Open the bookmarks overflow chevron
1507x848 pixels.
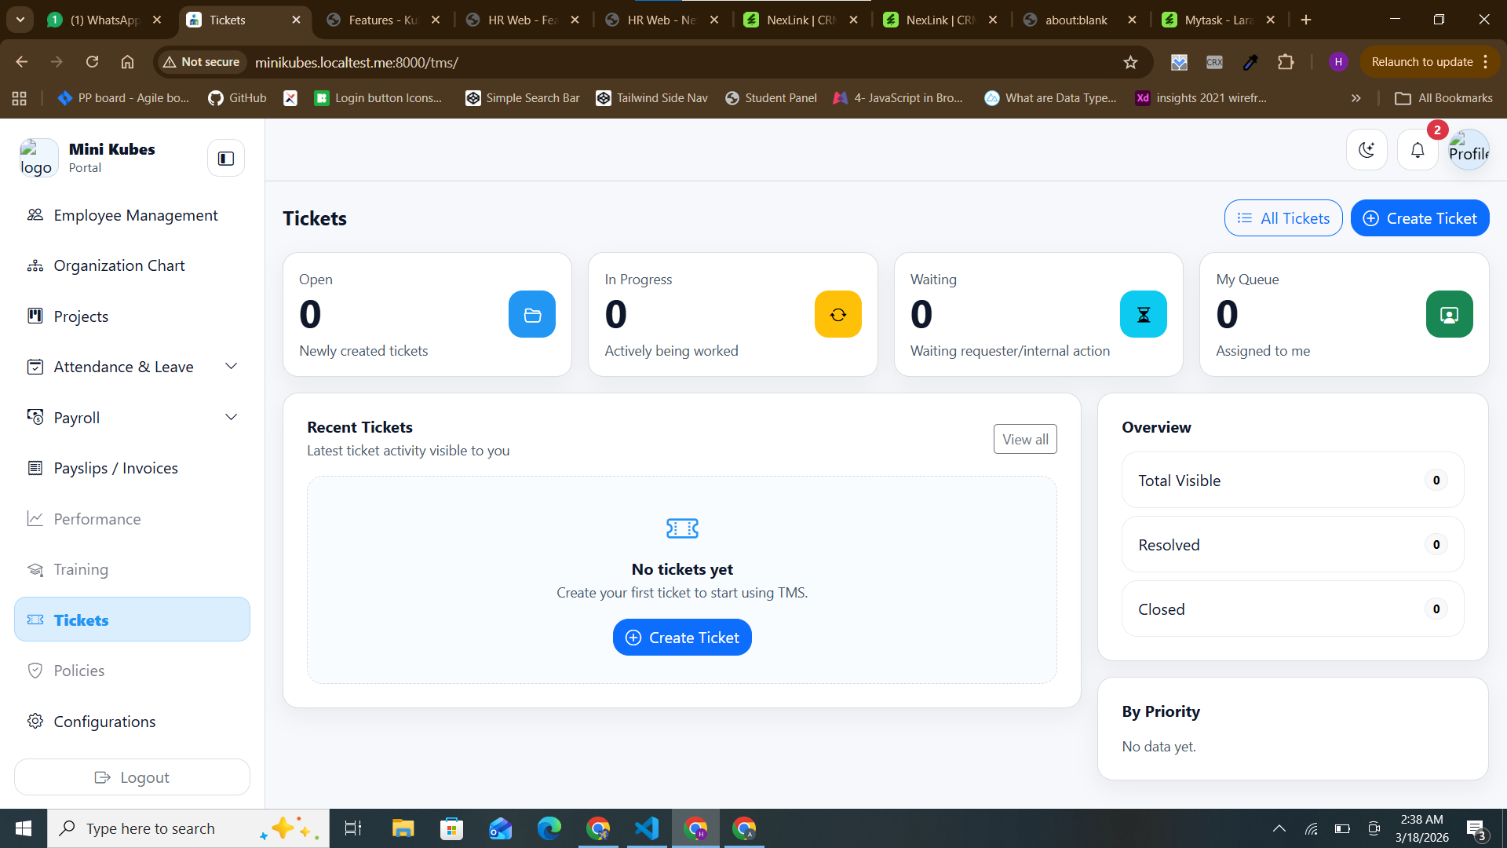click(x=1356, y=98)
